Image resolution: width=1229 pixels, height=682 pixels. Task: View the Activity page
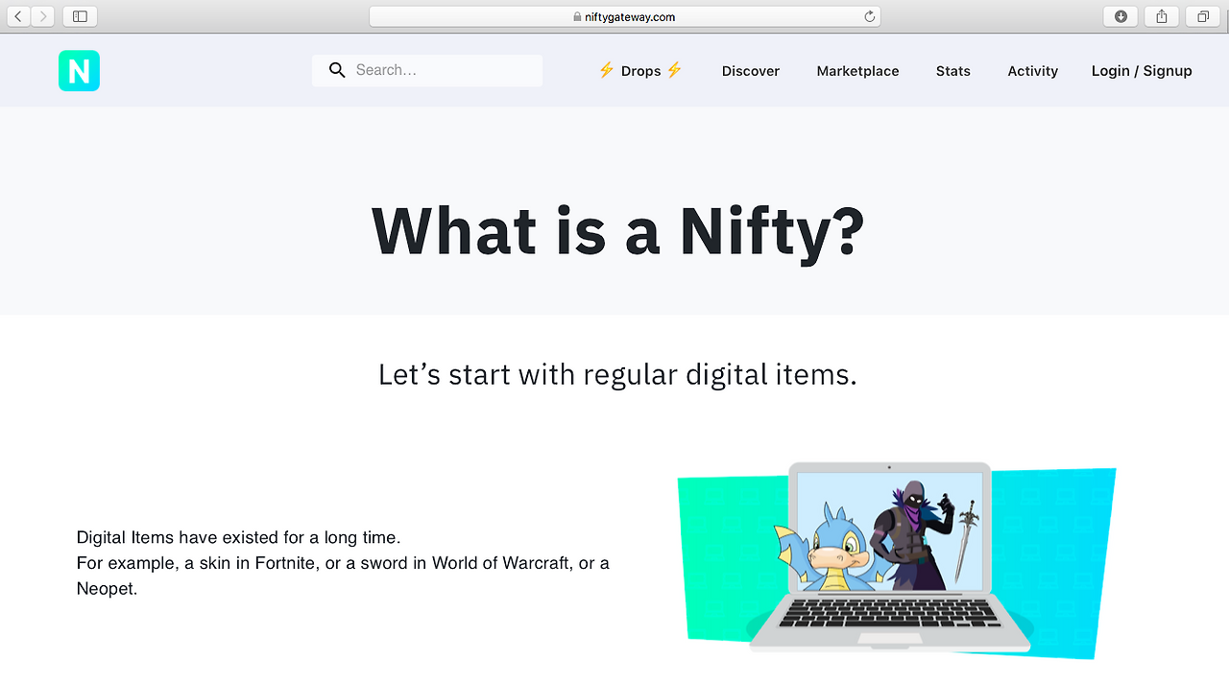[1033, 71]
